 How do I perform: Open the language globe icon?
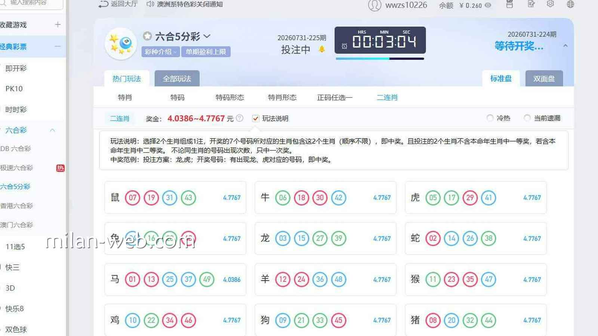pos(570,4)
